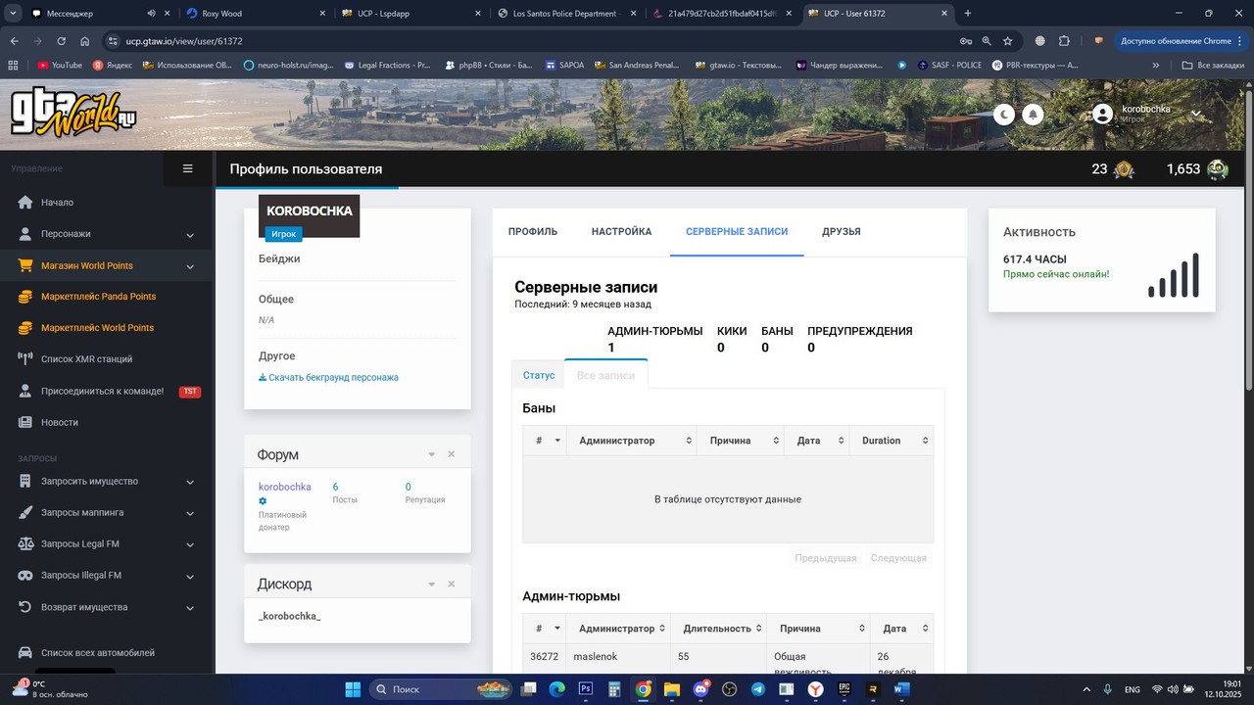Screen dimensions: 1254x705
Task: Open Список XMR станций
Action: [86, 359]
